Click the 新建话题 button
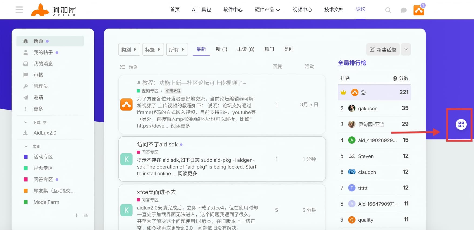 pyautogui.click(x=383, y=49)
